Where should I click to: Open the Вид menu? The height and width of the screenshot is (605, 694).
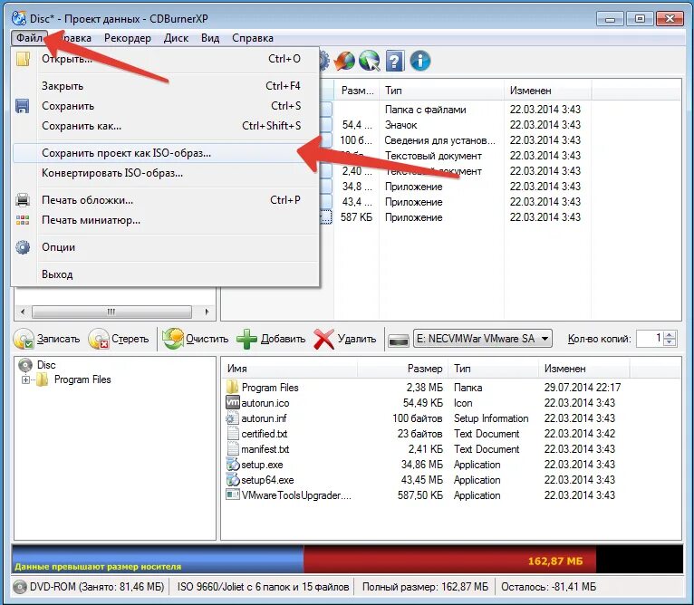coord(210,38)
